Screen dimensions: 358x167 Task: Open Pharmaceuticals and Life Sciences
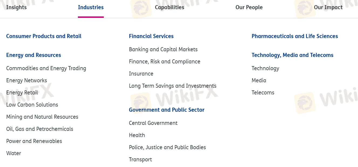(x=295, y=36)
